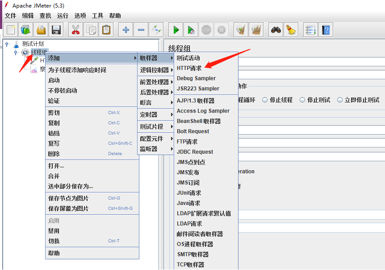The height and width of the screenshot is (270, 385).
Task: Open the Help question mark icon
Action: [326, 30]
